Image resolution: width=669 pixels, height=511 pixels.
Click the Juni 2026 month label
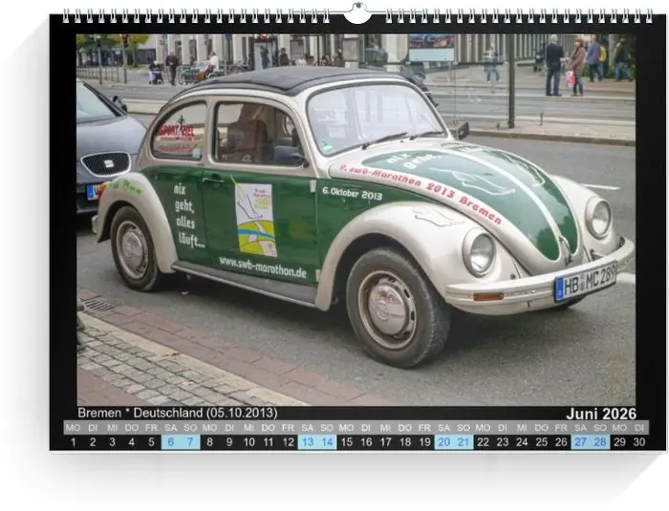point(600,414)
